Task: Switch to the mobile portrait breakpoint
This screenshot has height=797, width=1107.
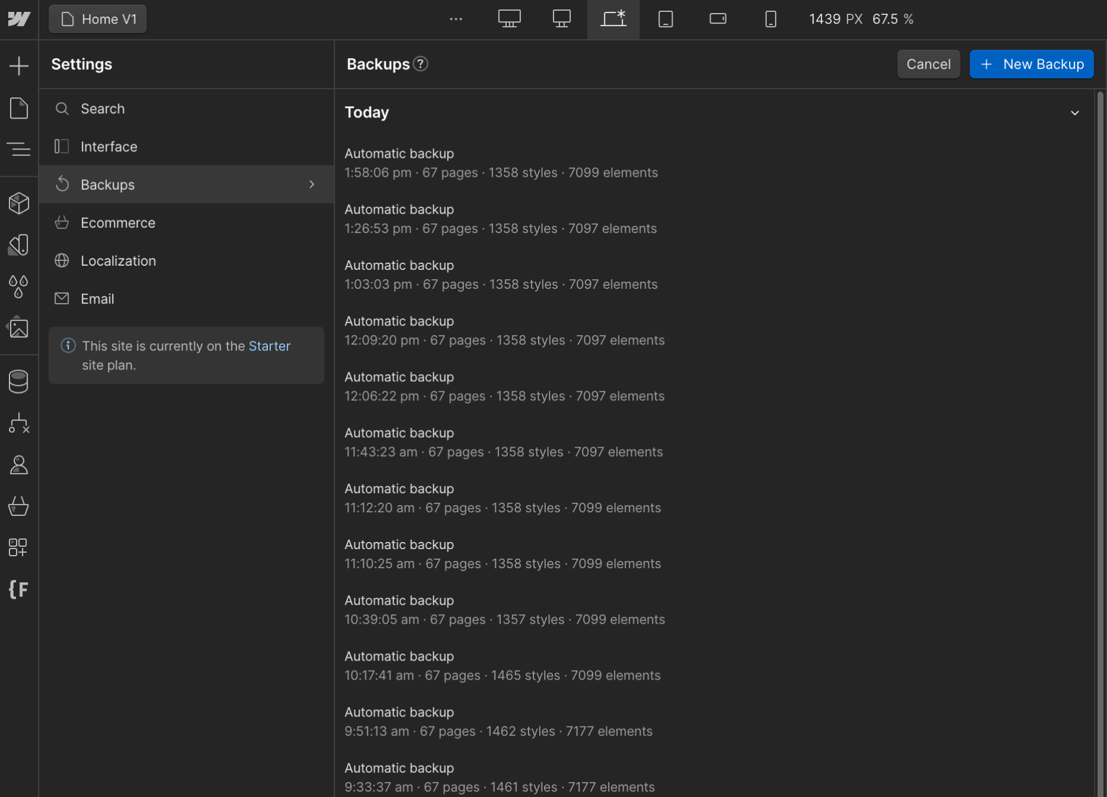Action: click(770, 19)
